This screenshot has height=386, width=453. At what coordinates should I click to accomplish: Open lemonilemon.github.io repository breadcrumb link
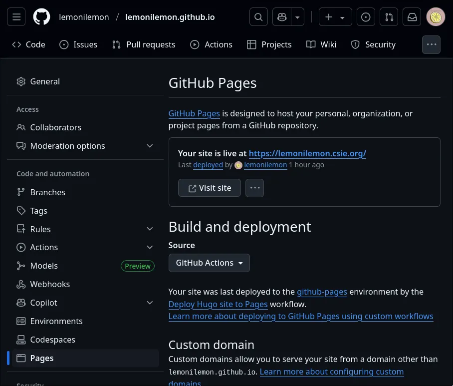[170, 17]
